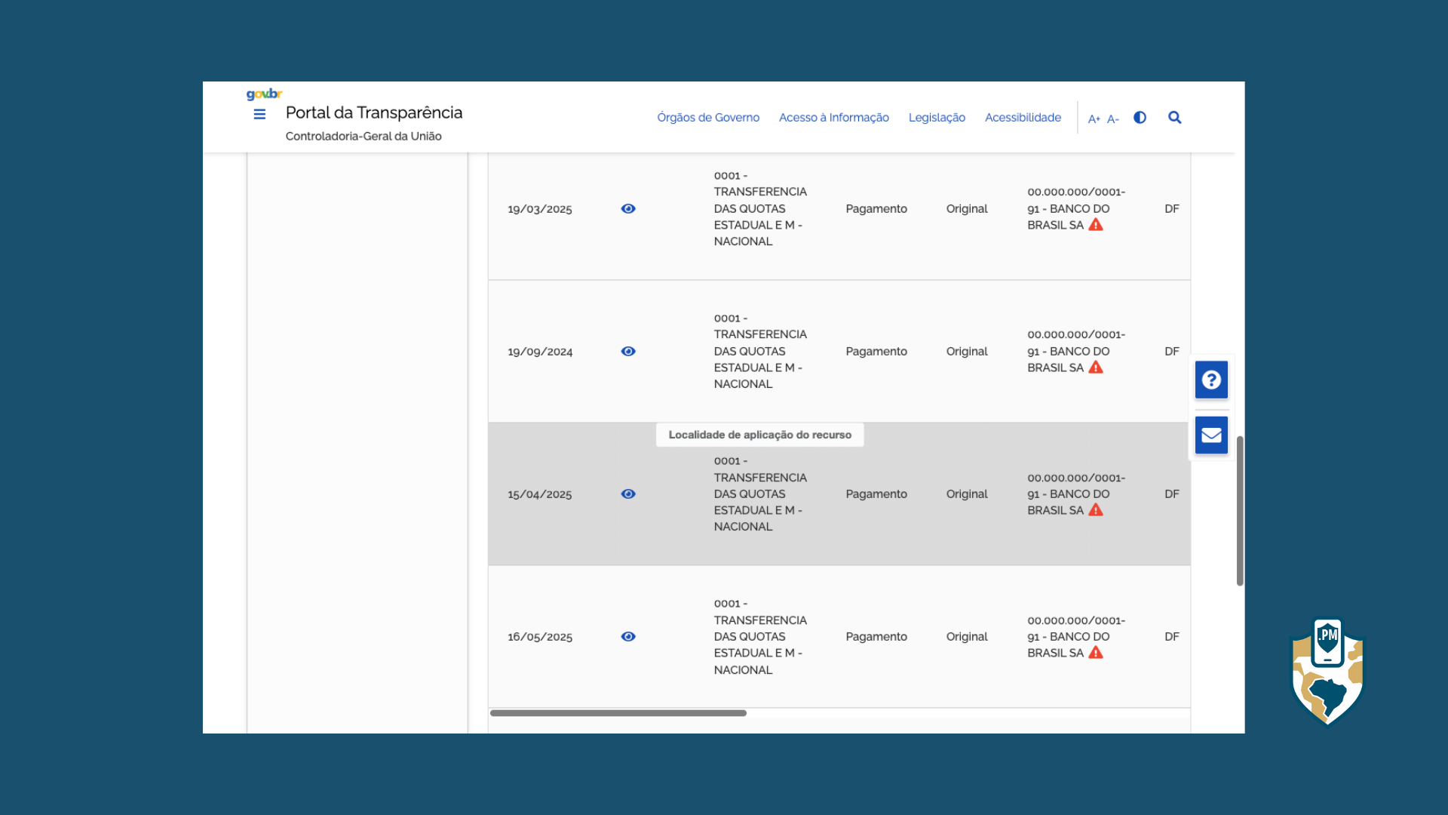Toggle the high contrast mode icon

pos(1140,118)
